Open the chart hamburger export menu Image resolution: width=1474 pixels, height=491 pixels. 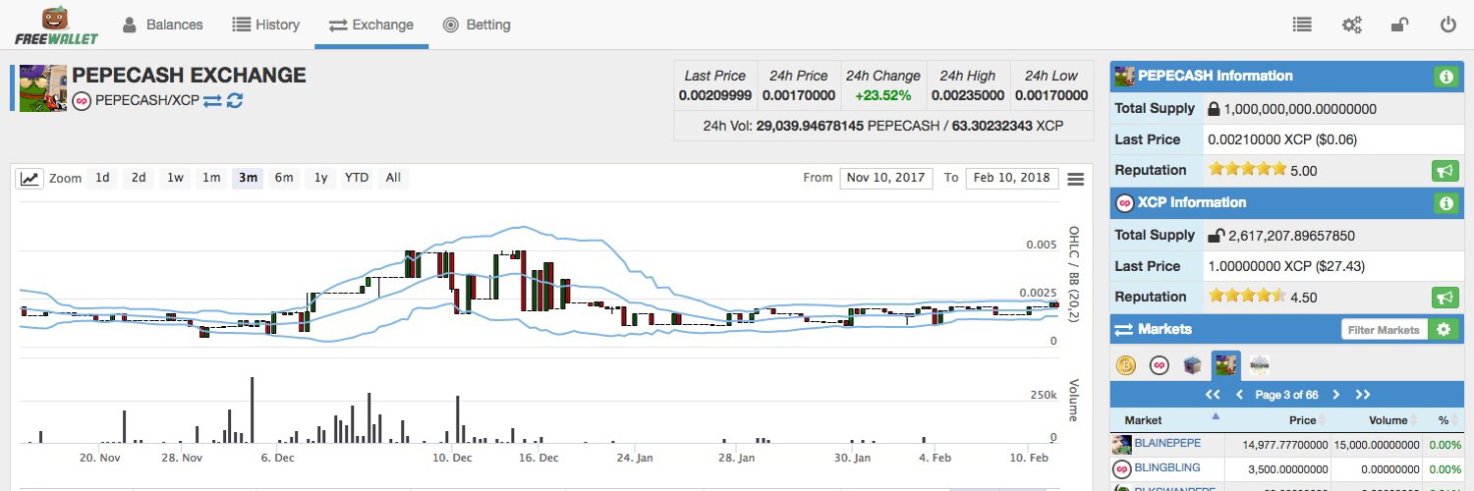pyautogui.click(x=1076, y=179)
